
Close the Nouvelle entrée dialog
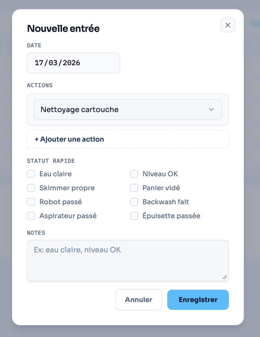tap(228, 25)
